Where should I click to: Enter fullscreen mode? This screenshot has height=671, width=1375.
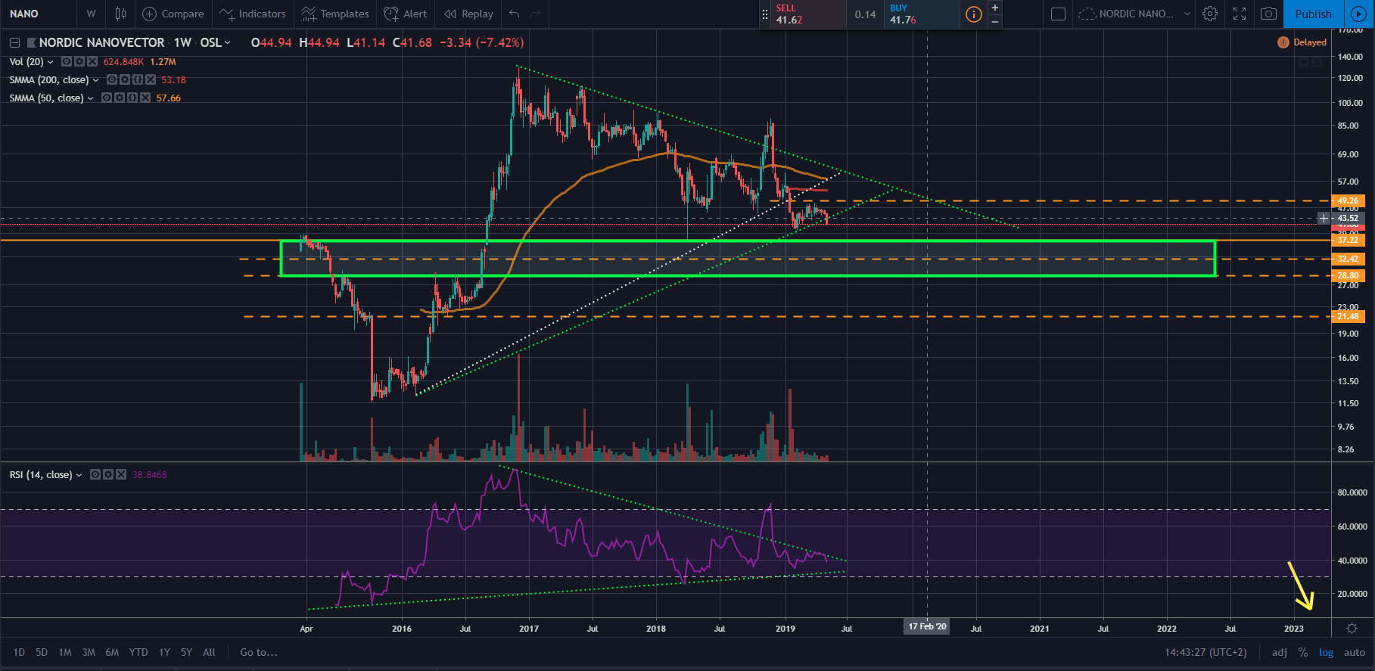point(1240,14)
